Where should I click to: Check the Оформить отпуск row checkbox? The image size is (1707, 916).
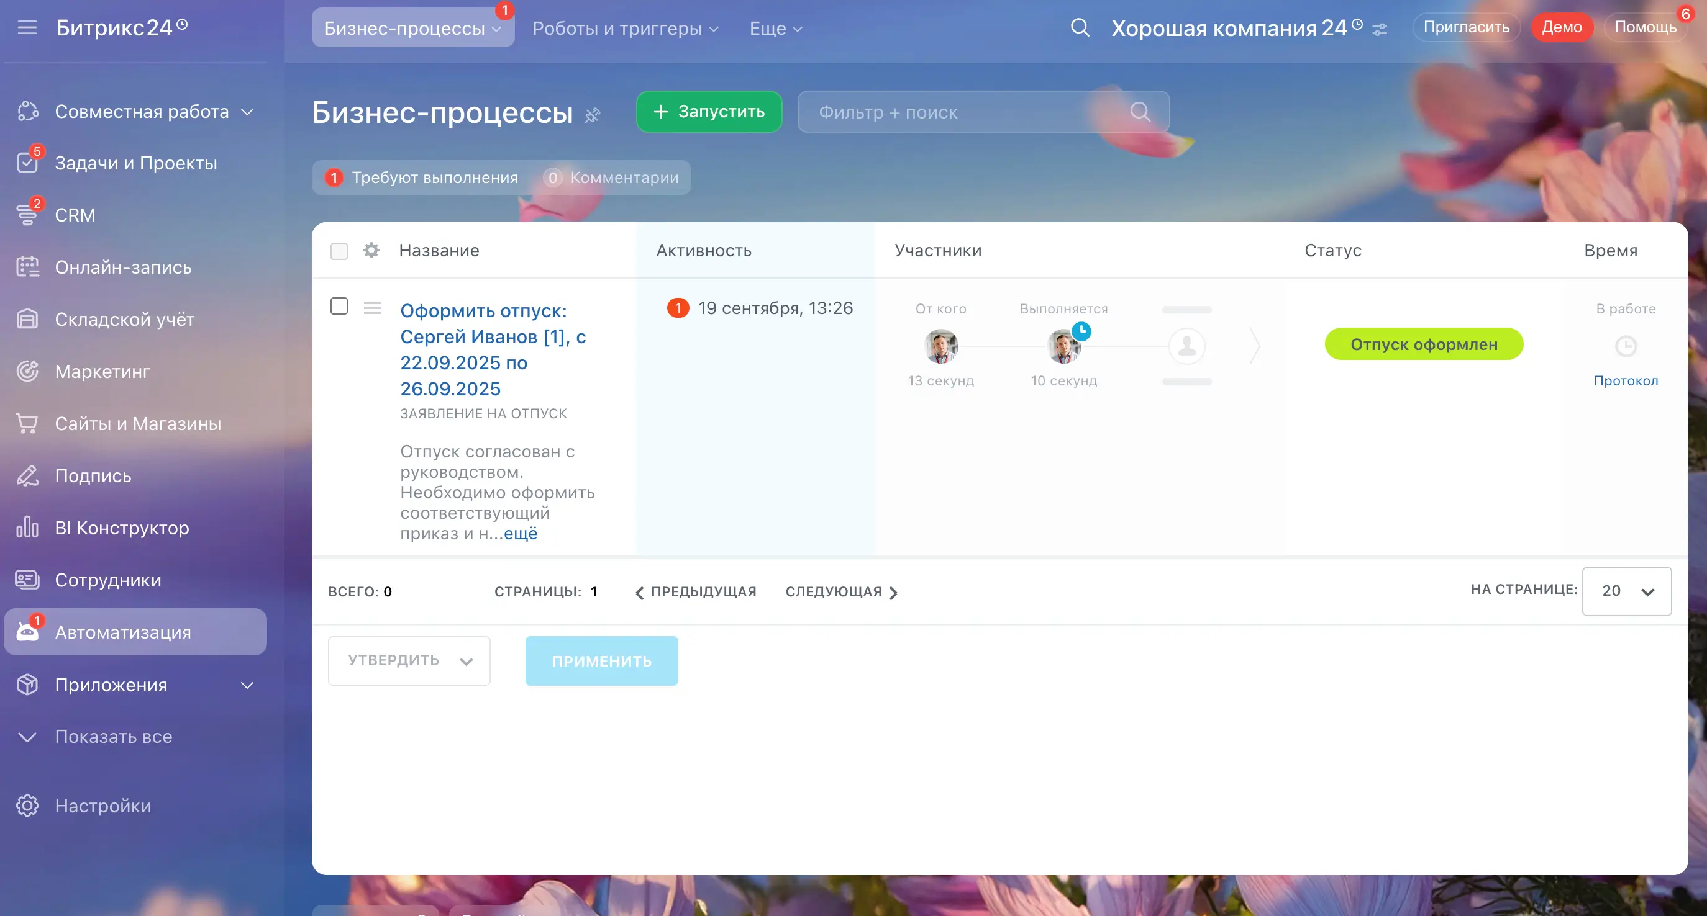[339, 306]
